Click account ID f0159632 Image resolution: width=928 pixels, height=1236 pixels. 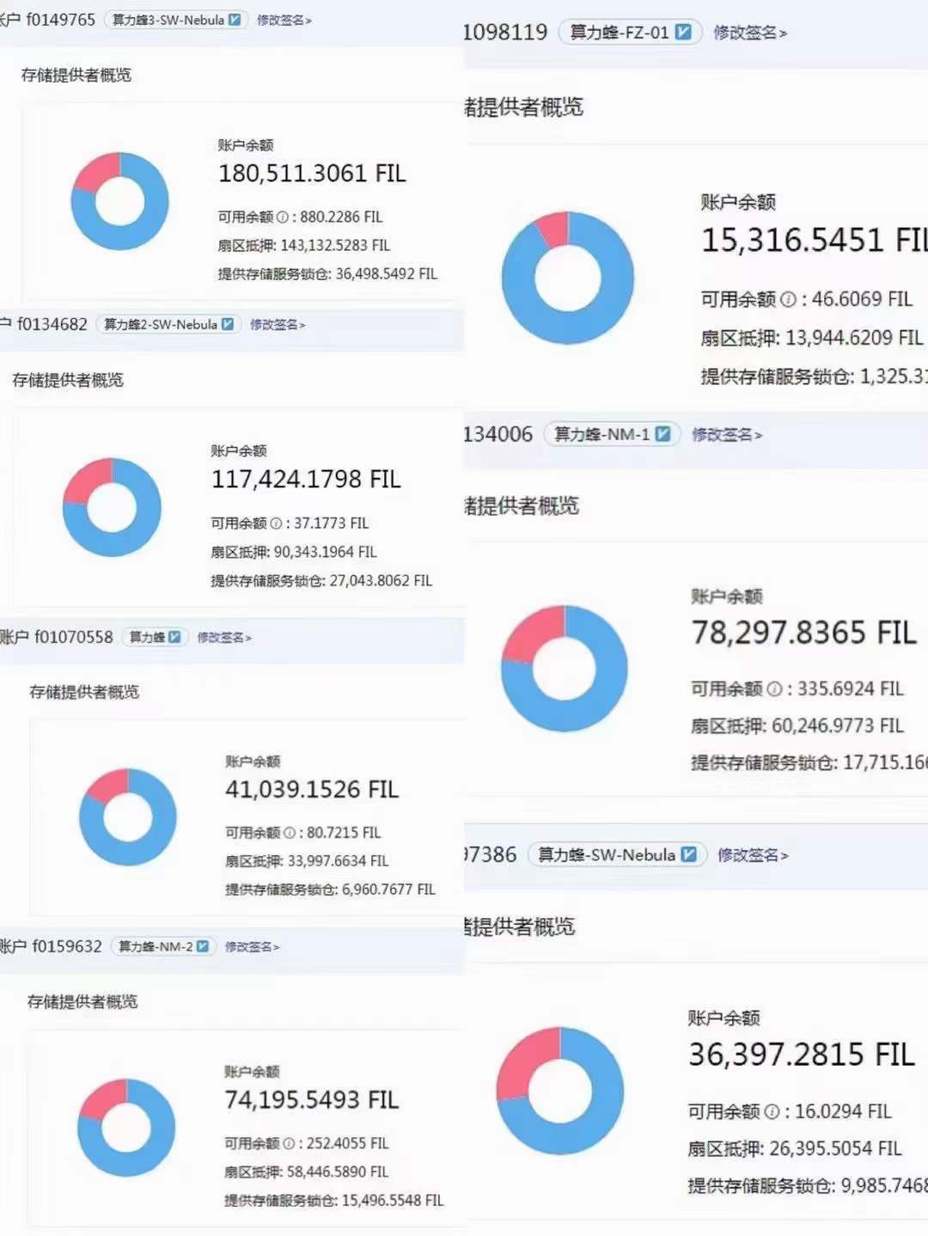pos(67,946)
